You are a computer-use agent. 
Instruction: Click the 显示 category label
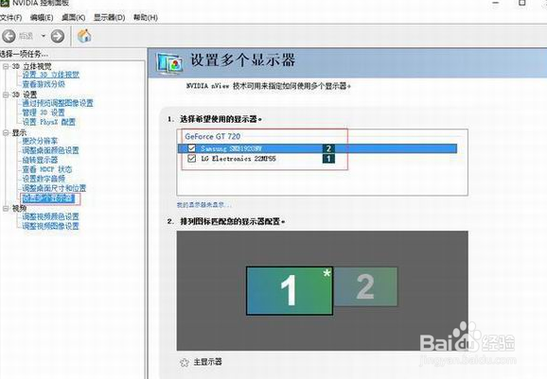click(x=19, y=132)
